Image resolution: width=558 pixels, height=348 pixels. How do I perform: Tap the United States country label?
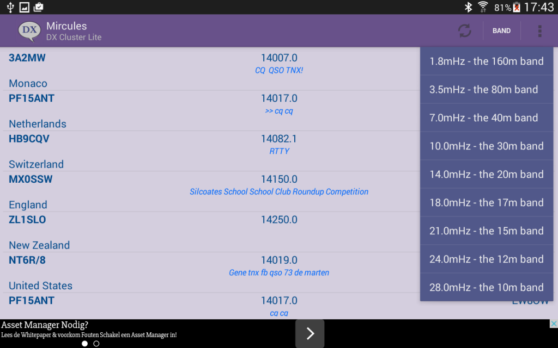click(40, 286)
